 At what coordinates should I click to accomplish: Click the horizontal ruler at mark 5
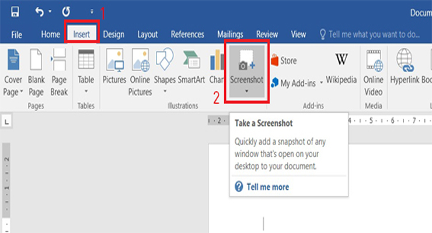tap(371, 121)
